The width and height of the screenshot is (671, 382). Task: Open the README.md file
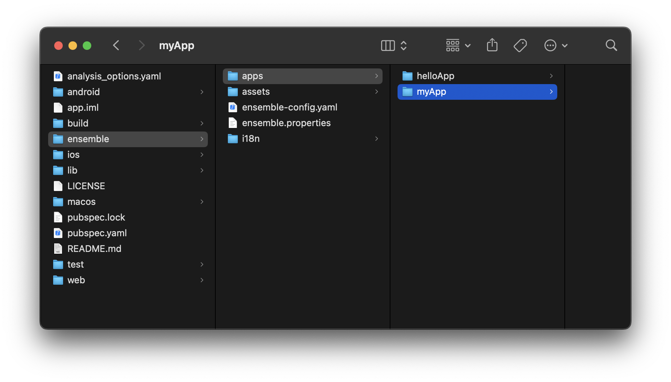pos(94,248)
